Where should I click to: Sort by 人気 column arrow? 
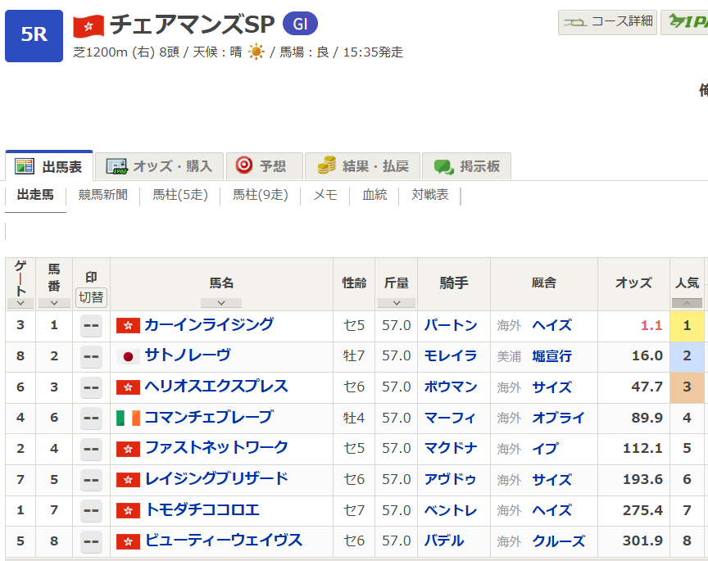click(x=687, y=303)
